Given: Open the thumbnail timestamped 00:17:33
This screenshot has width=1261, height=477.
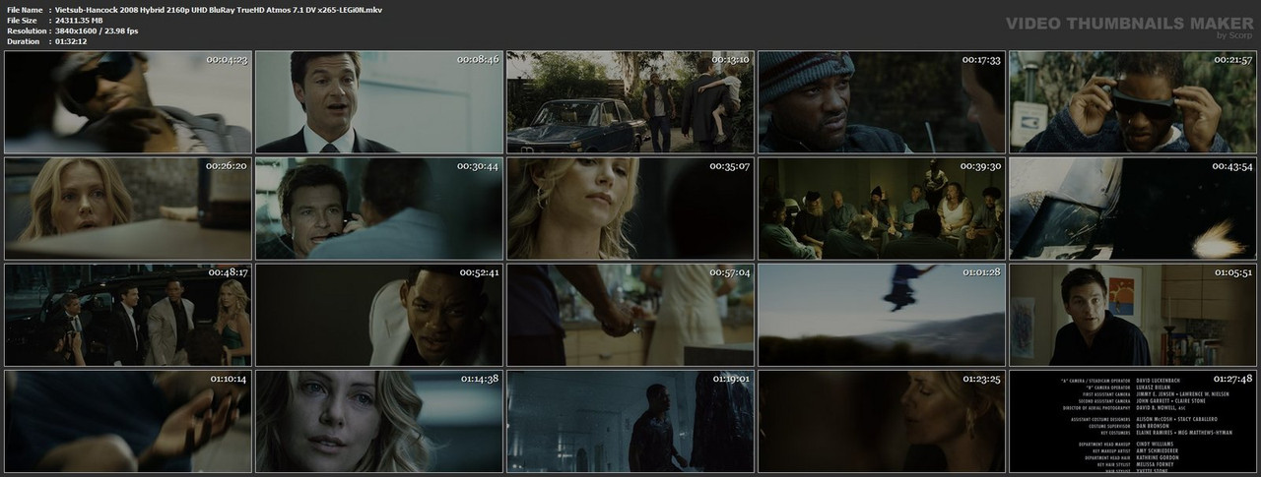Looking at the screenshot, I should click(881, 102).
